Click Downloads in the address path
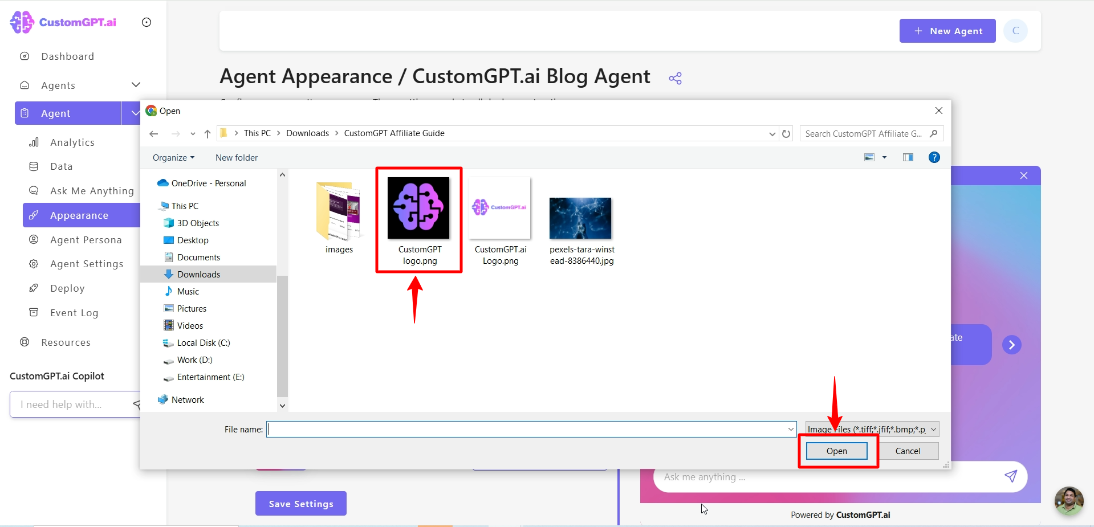 [307, 133]
